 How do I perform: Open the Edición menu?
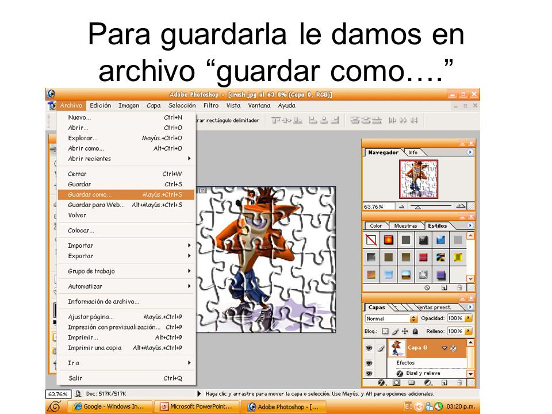(x=100, y=105)
